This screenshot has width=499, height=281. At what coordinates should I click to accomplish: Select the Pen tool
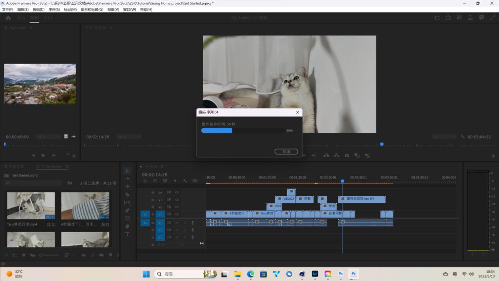[x=127, y=210]
